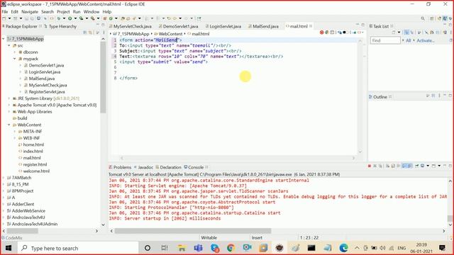Image resolution: width=454 pixels, height=255 pixels.
Task: Click the Windows Start button
Action: 9,248
